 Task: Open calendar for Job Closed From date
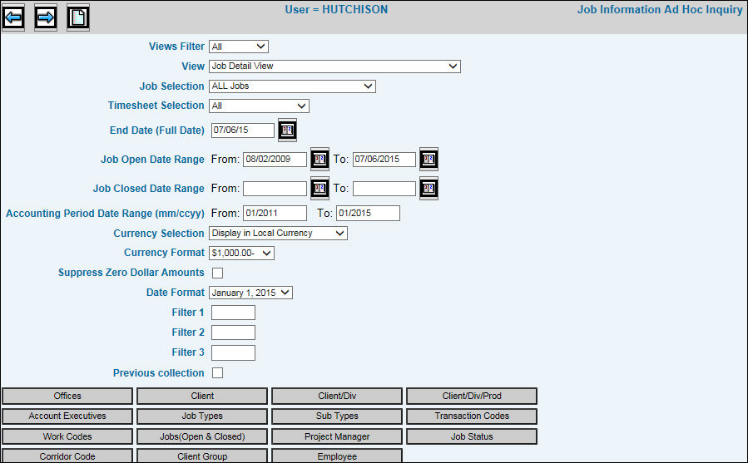point(320,189)
